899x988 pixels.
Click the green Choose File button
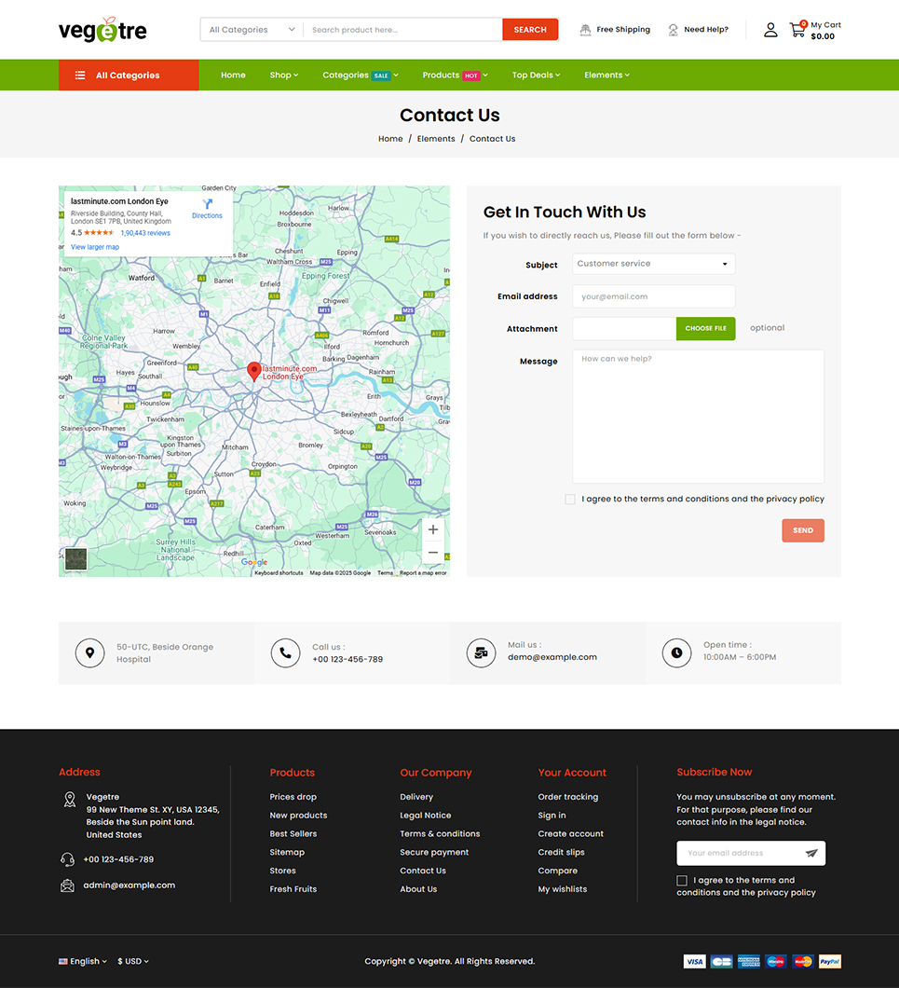click(705, 328)
